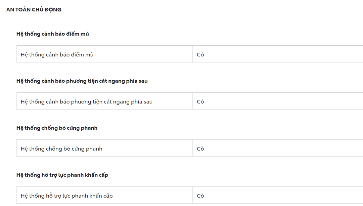This screenshot has height=206, width=363.
Task: Select the 'Có' value for rear cross-traffic alert
Action: coord(200,102)
